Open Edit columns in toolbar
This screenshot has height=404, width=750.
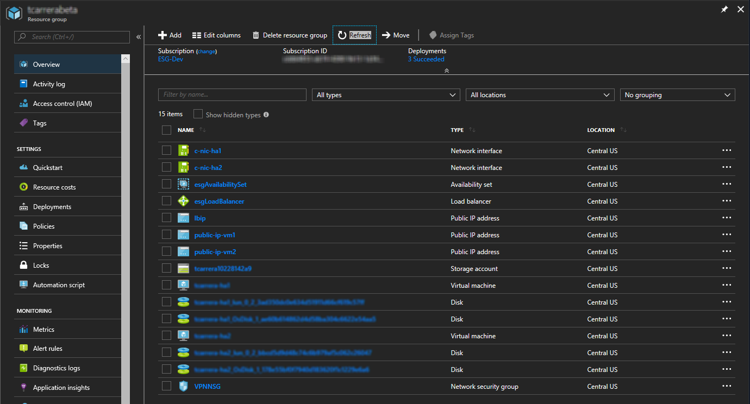coord(216,35)
